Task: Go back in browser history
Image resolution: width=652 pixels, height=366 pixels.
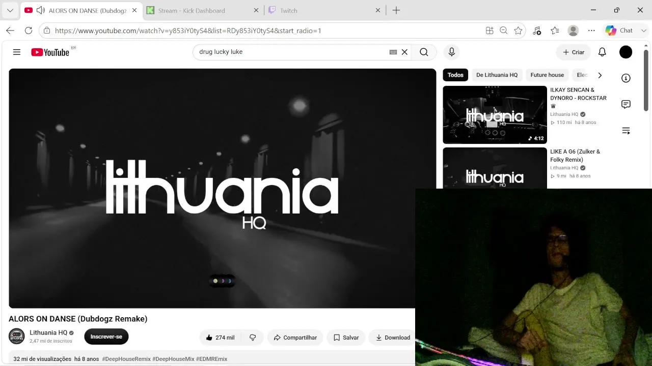Action: tap(10, 30)
